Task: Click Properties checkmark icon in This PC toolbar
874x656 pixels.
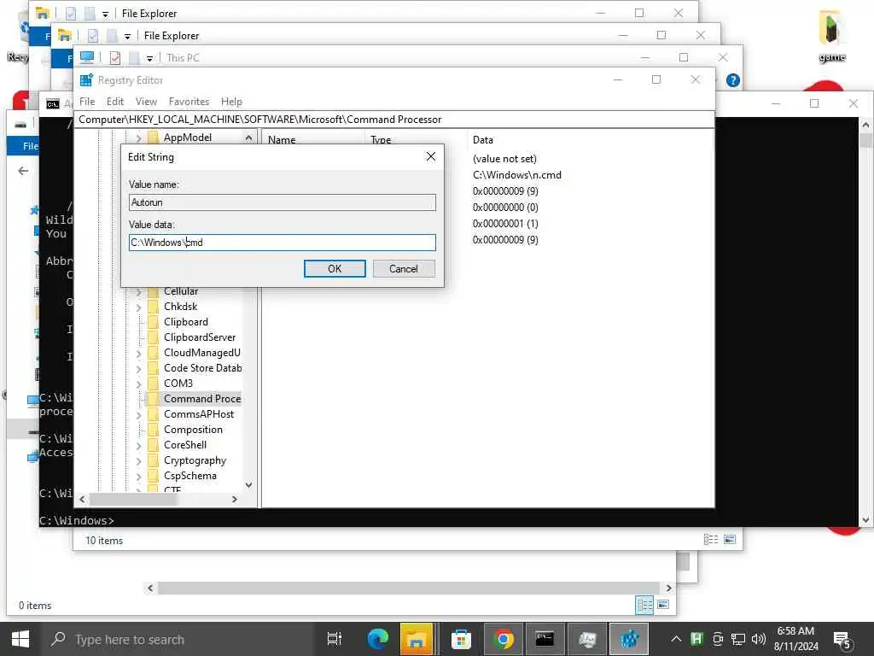Action: [x=115, y=58]
